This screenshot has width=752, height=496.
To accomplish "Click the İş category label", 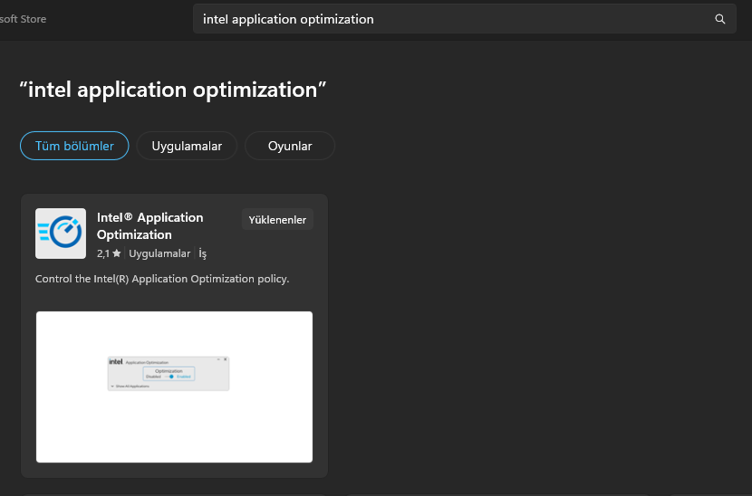I will pyautogui.click(x=202, y=253).
